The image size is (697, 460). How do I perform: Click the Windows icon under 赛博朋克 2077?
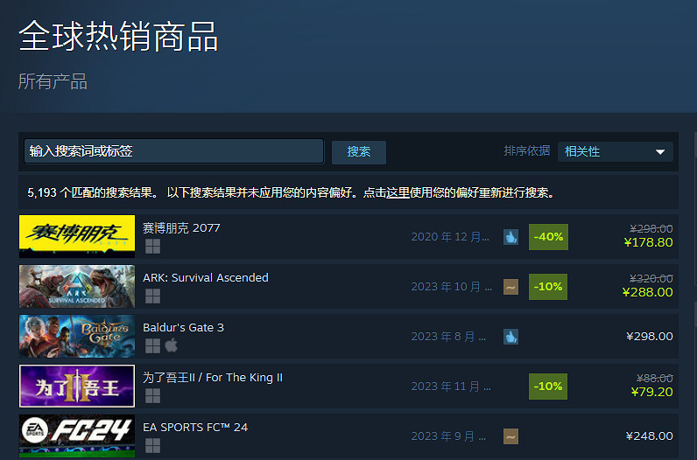[x=152, y=247]
